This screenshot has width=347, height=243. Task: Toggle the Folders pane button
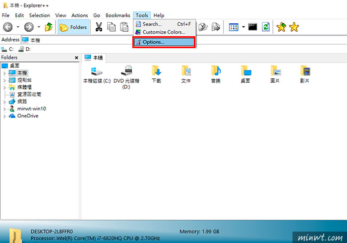click(73, 27)
